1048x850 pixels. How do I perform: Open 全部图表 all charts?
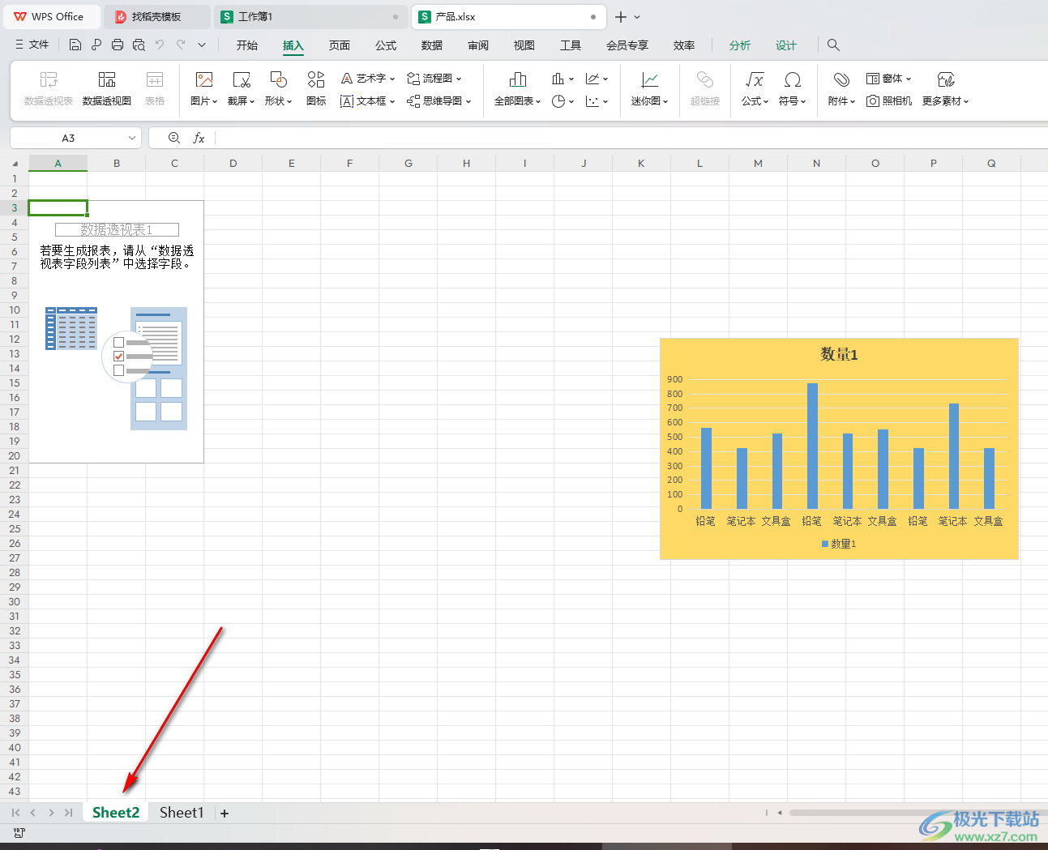[518, 88]
